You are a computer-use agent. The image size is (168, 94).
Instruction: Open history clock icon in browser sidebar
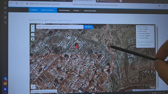click(x=5, y=3)
